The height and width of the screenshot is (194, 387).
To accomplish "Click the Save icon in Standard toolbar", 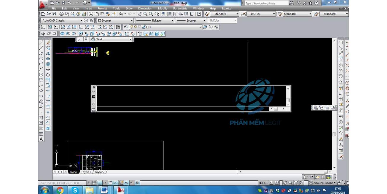I will pyautogui.click(x=54, y=14).
